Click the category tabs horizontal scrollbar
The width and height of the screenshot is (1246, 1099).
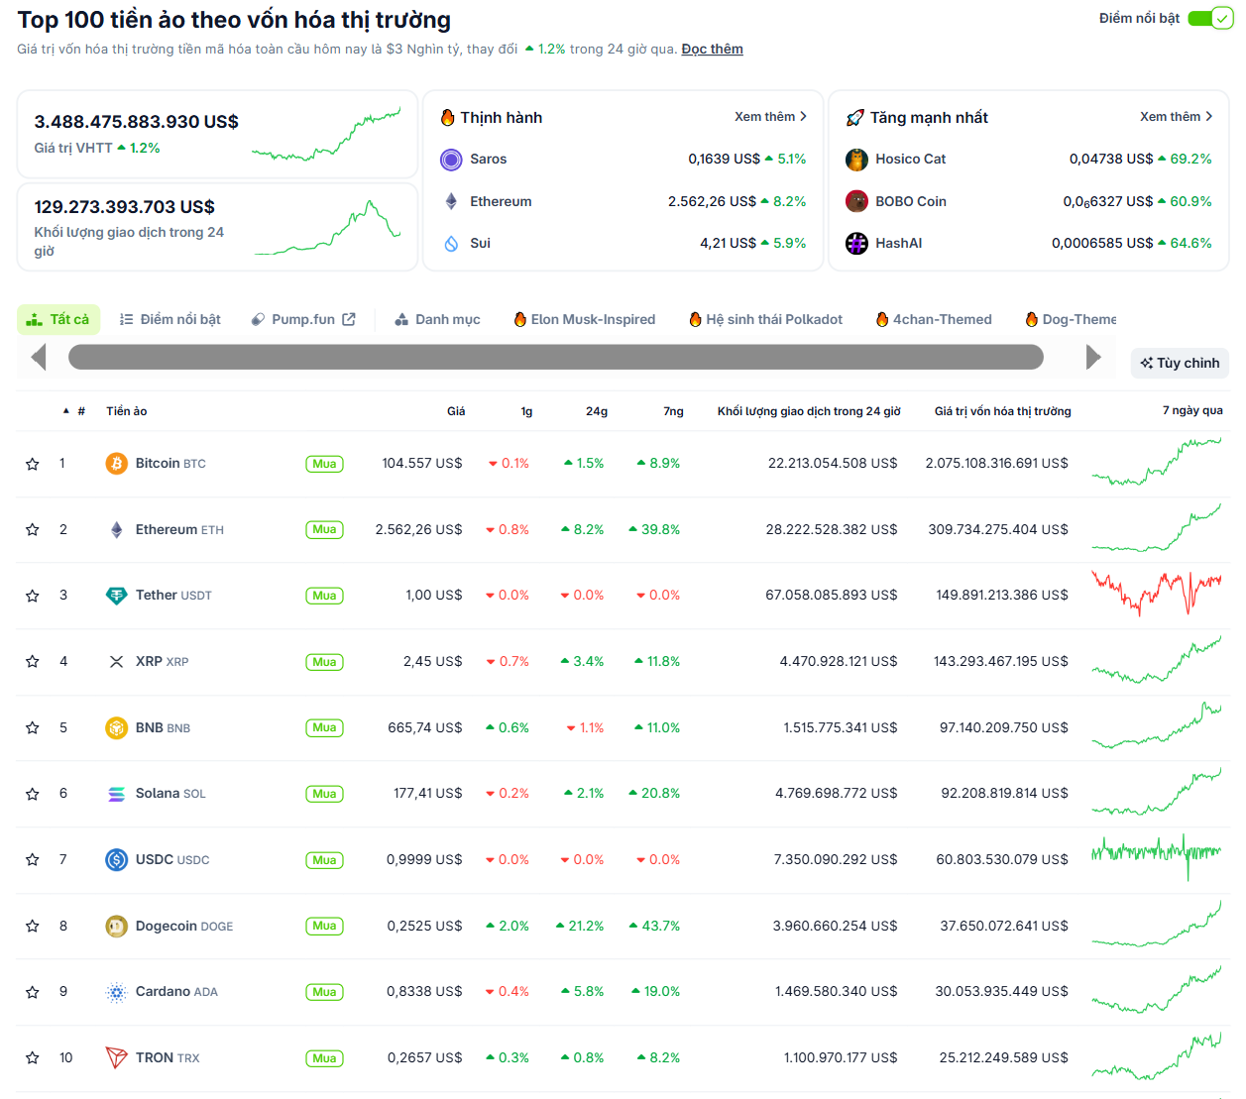[x=555, y=357]
